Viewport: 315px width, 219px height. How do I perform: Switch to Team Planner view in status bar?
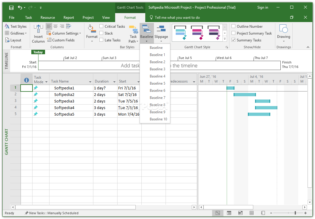click(240, 213)
